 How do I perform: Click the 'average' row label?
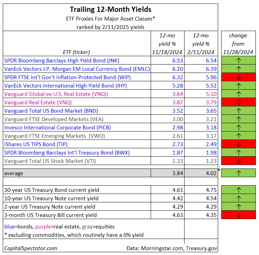[x=14, y=173]
